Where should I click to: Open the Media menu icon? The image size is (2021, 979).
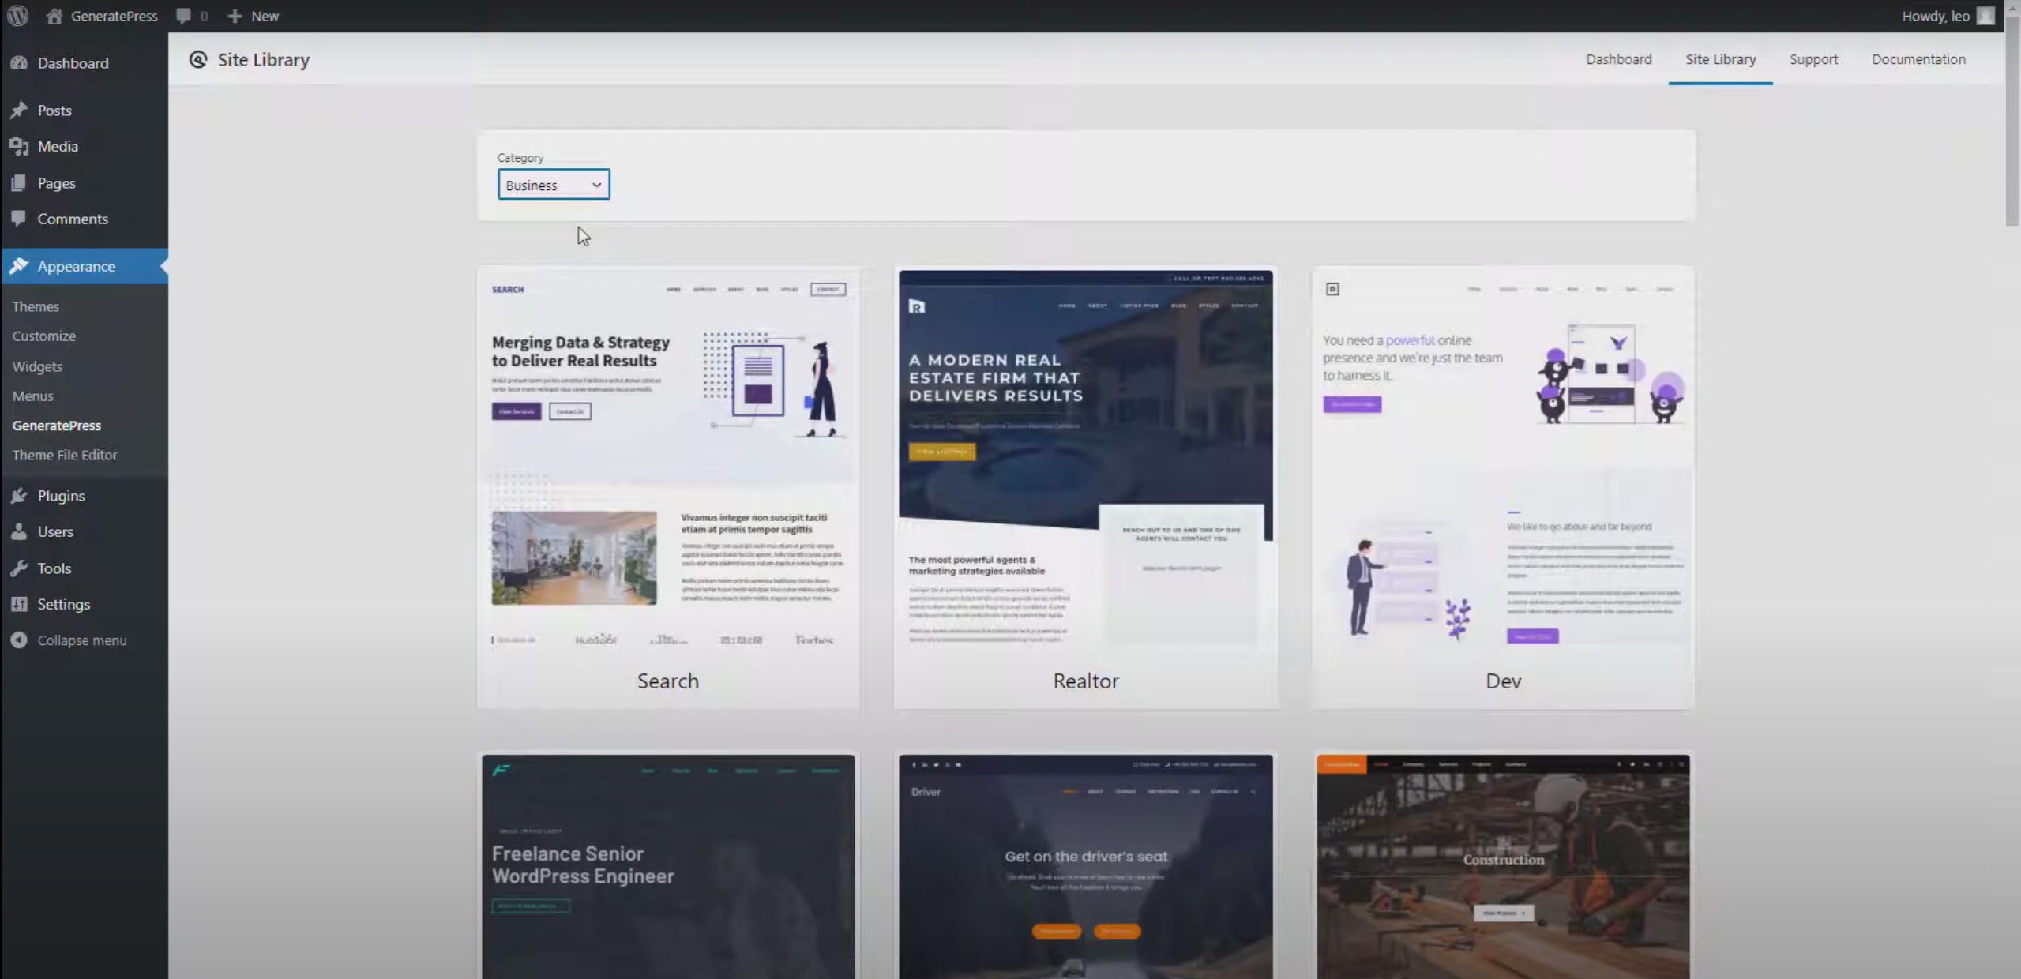pos(19,146)
